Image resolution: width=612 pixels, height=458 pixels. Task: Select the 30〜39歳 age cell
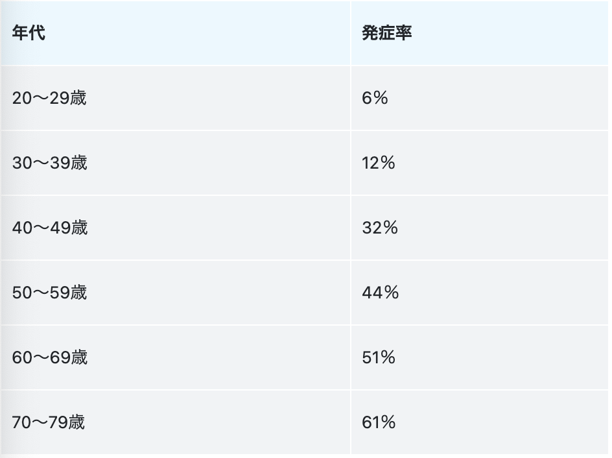coord(49,163)
